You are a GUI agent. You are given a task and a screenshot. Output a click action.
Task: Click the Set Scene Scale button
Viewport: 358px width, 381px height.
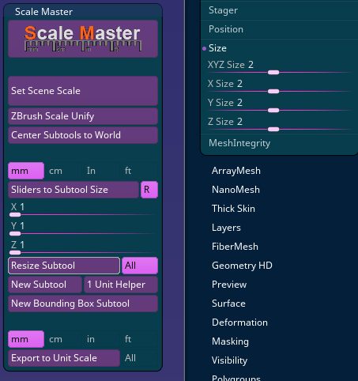tap(83, 91)
